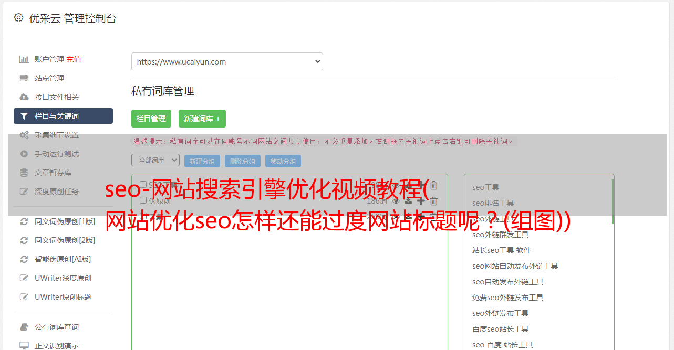Click the refresh icon for 智能伪原创[AI版]
The image size is (674, 350).
[24, 259]
